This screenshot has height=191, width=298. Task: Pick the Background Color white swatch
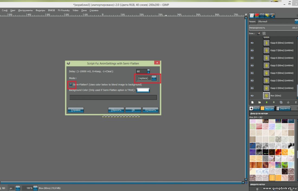143,90
